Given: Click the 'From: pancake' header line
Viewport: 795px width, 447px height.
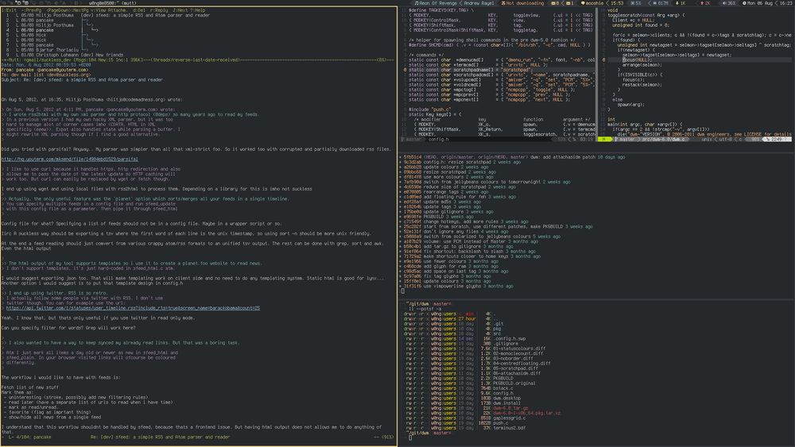Looking at the screenshot, I should click(44, 70).
